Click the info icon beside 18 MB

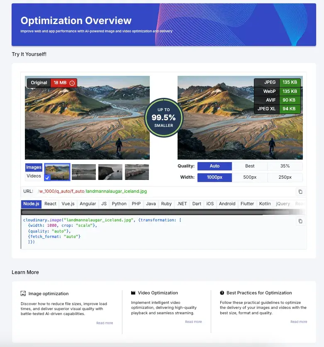(72, 83)
